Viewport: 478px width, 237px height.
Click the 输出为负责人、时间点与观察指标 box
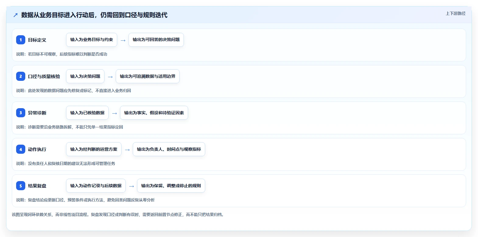coord(169,149)
